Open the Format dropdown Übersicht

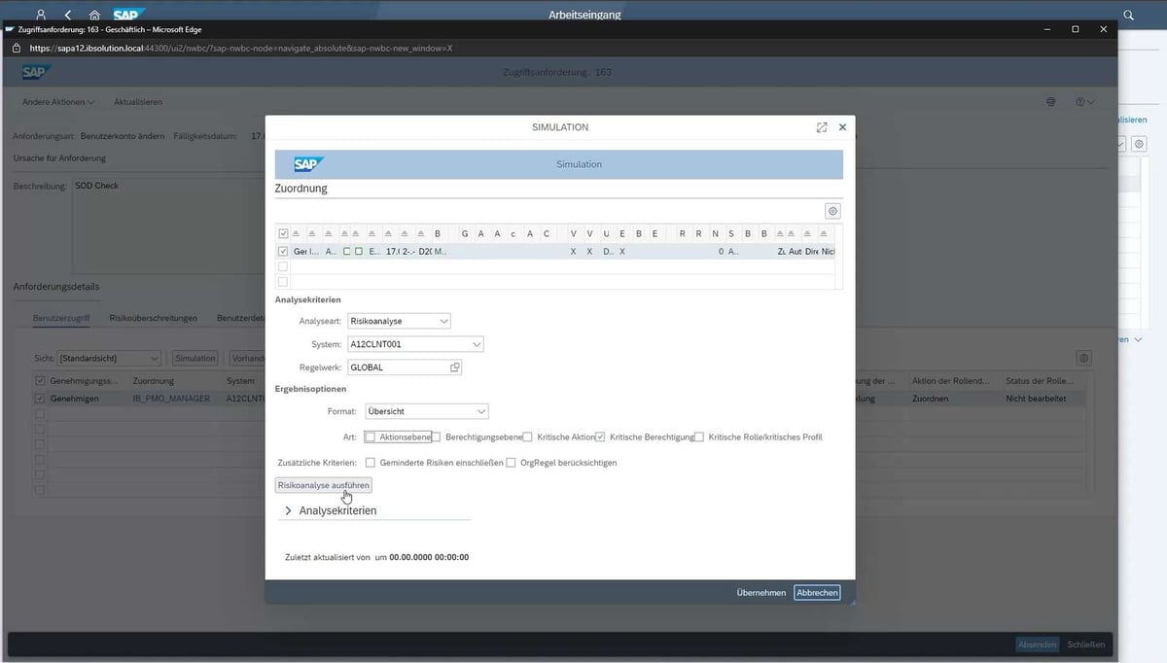tap(427, 411)
